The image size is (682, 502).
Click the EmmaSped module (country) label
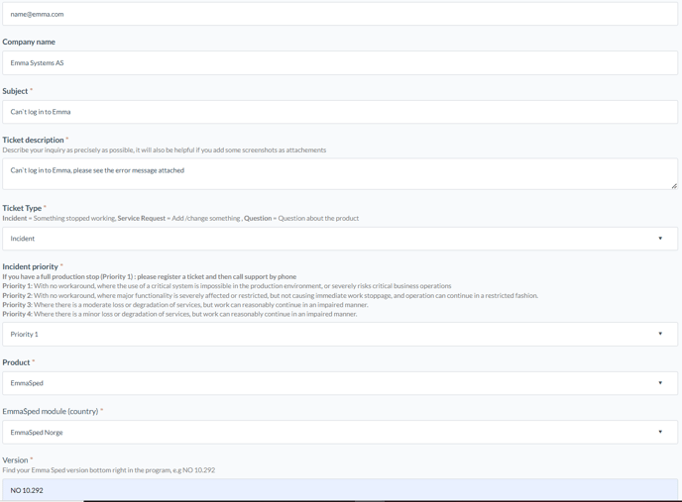(x=51, y=411)
